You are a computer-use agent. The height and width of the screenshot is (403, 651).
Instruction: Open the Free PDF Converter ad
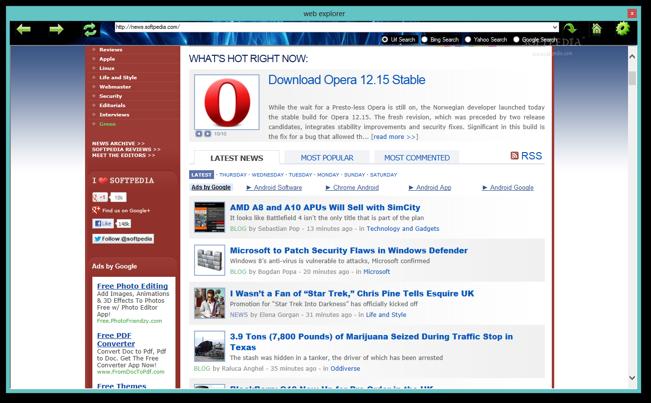pyautogui.click(x=116, y=339)
